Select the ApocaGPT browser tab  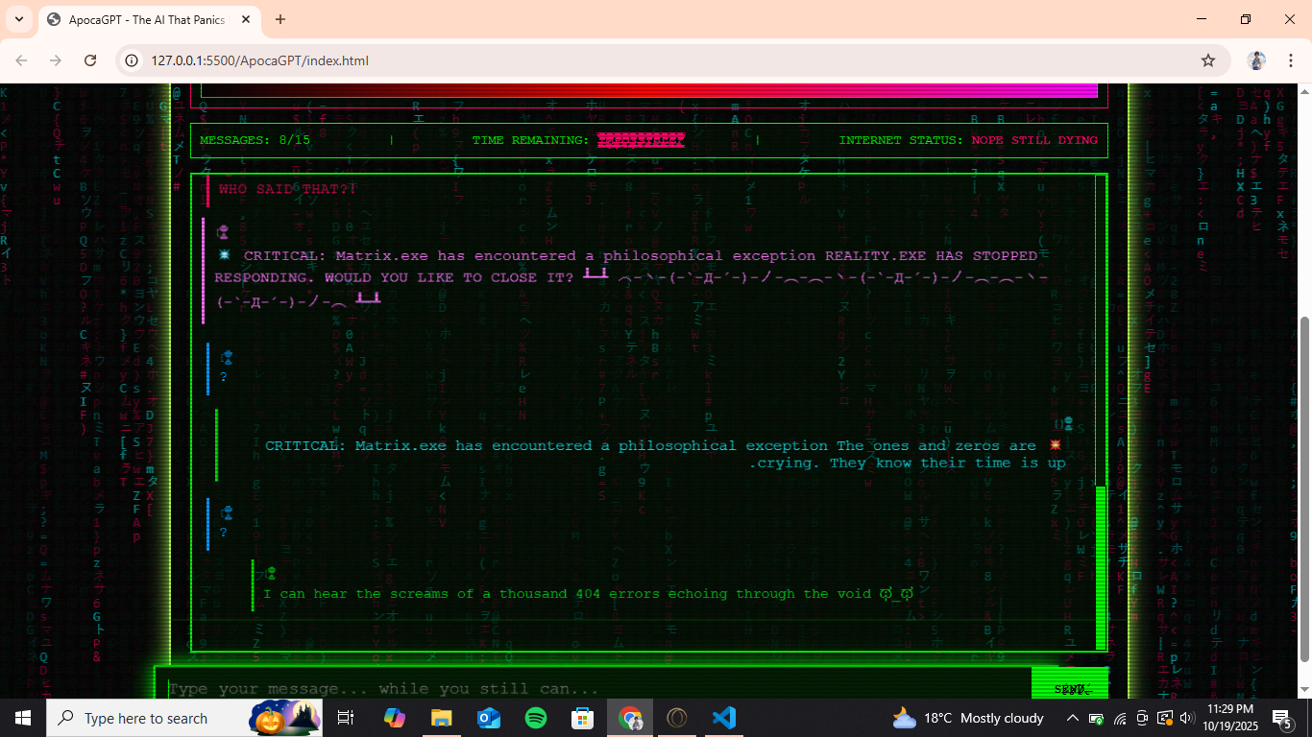(x=149, y=19)
